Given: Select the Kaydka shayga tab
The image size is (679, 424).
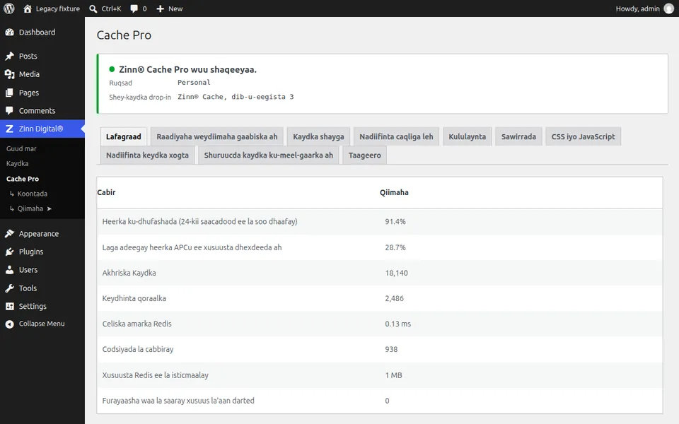Looking at the screenshot, I should pyautogui.click(x=318, y=136).
